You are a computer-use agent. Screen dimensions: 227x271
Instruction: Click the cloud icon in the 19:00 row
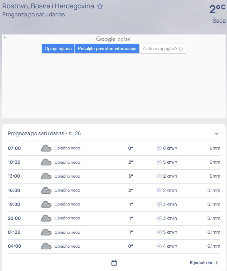46,204
